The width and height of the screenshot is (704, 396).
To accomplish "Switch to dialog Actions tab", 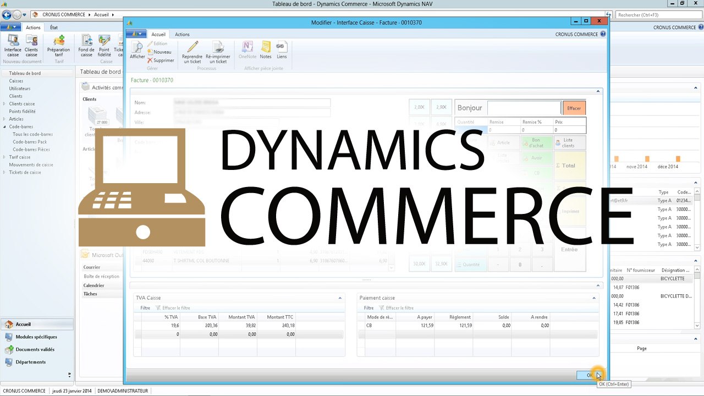I will coord(182,34).
